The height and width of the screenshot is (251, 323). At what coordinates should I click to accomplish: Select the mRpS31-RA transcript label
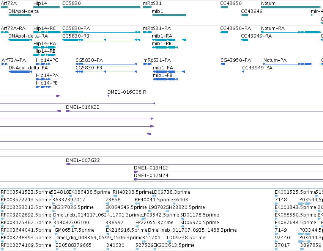point(157,28)
